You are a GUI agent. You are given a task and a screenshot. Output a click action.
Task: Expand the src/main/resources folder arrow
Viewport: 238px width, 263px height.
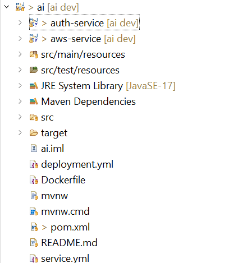[20, 54]
